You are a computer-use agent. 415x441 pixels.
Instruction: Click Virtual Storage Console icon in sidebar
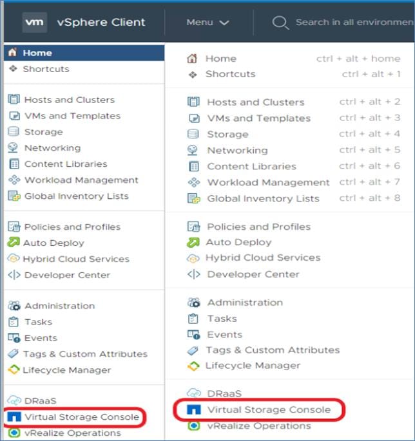pyautogui.click(x=14, y=417)
